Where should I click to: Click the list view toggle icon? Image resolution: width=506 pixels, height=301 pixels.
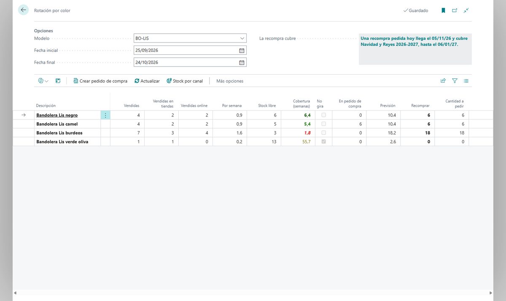pyautogui.click(x=466, y=81)
